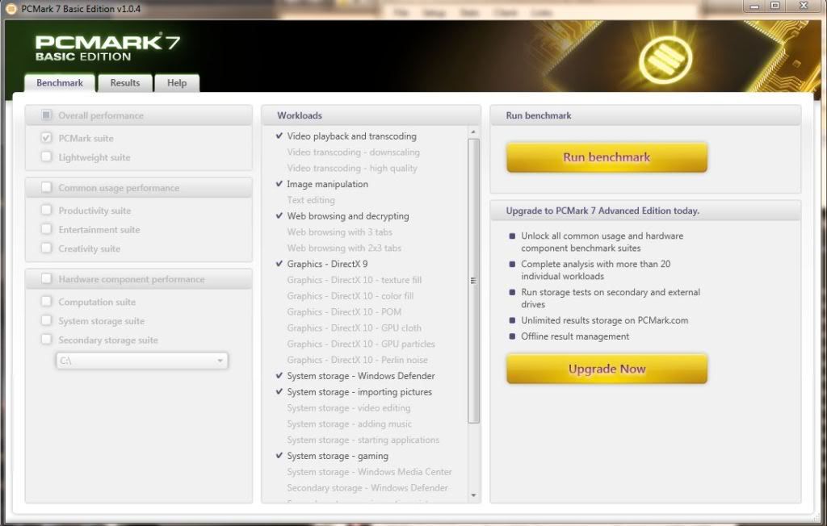Start the test with Run benchmark button
This screenshot has width=827, height=526.
(607, 157)
